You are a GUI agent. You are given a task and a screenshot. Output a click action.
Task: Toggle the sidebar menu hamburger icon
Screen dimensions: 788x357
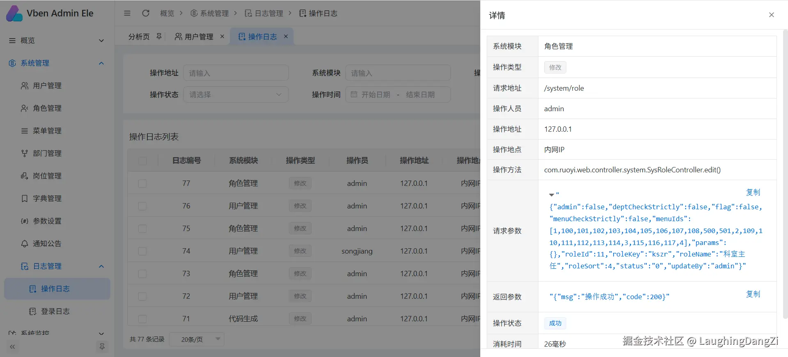[127, 13]
